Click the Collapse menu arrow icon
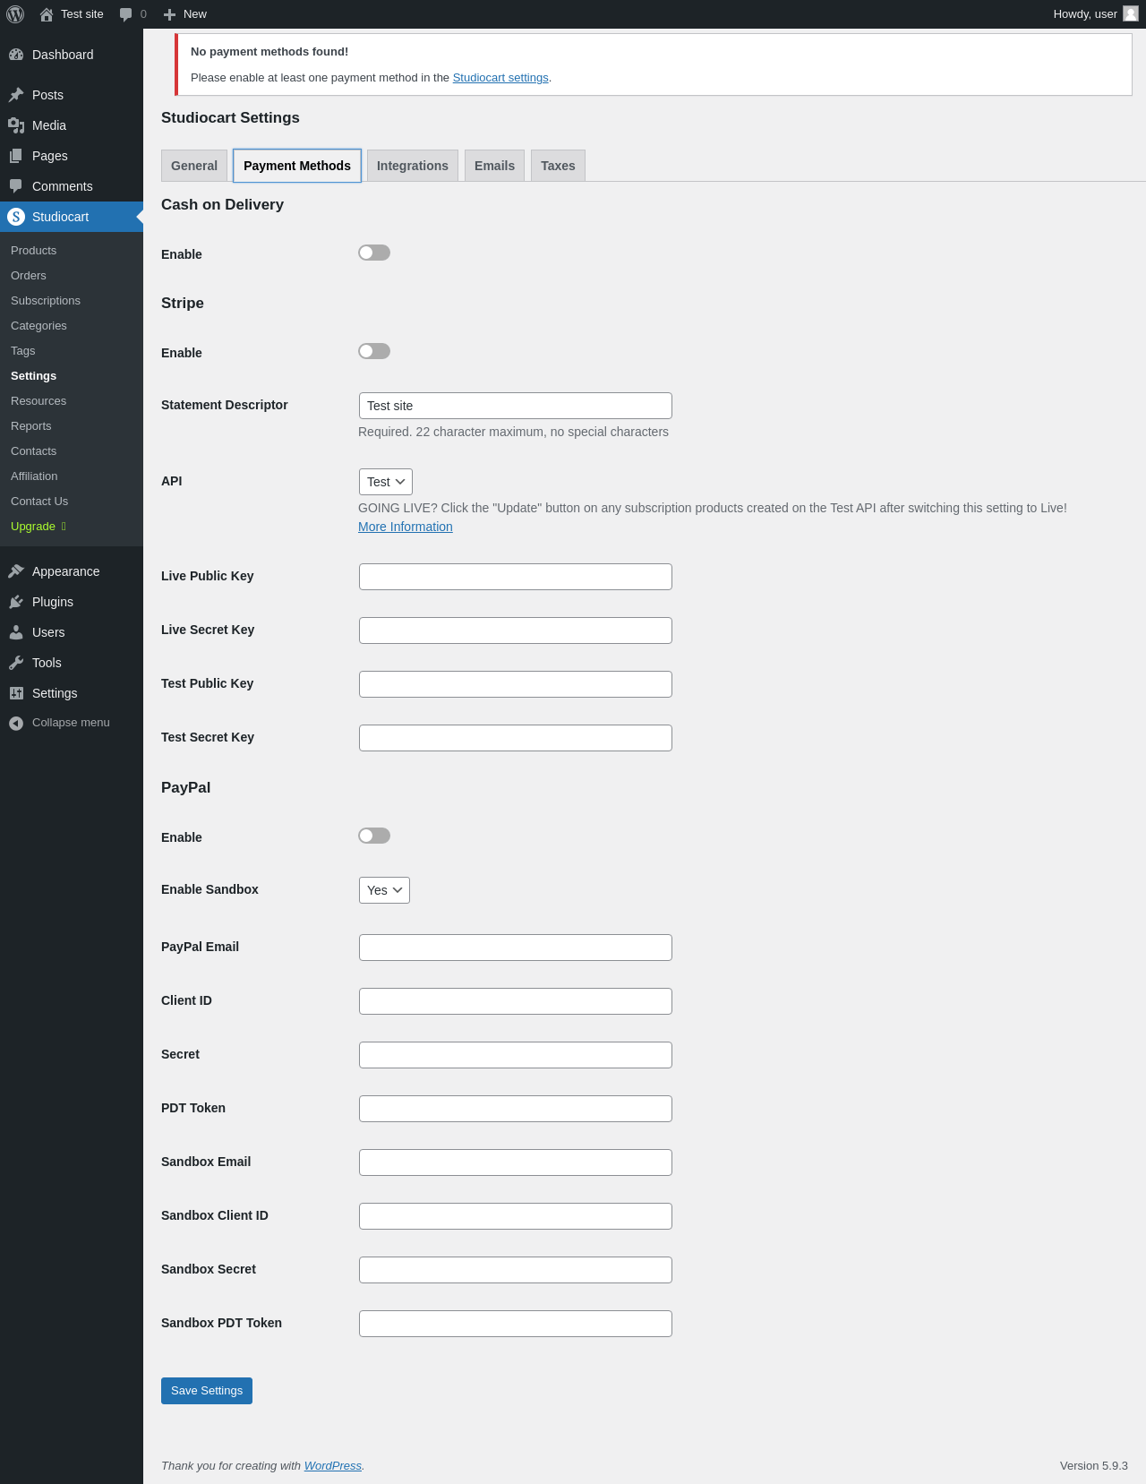The image size is (1146, 1484). [x=16, y=723]
